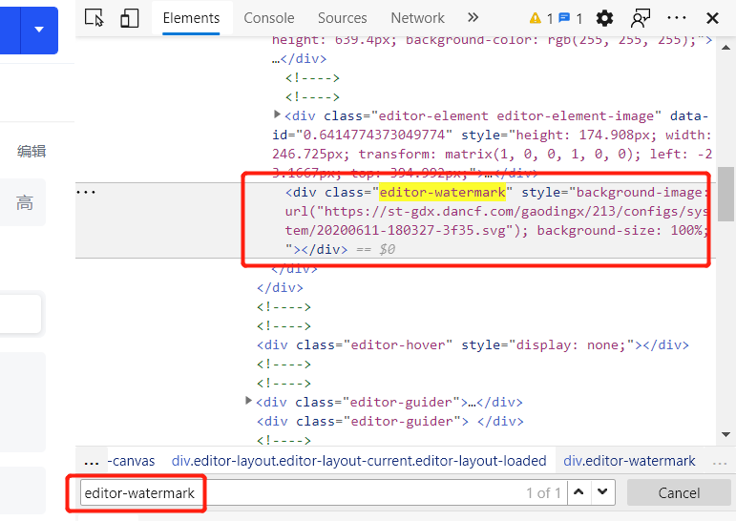Show more DevTools tabs chevron
Image resolution: width=736 pixels, height=521 pixels.
473,18
